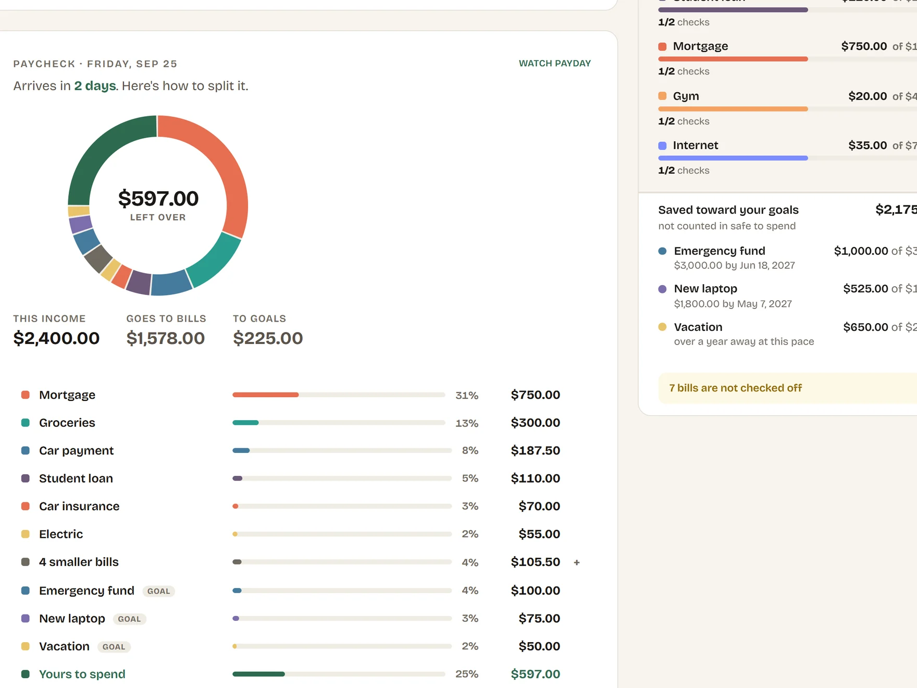Click the $750.00 amount in Mortgage breakdown row
917x688 pixels.
536,395
